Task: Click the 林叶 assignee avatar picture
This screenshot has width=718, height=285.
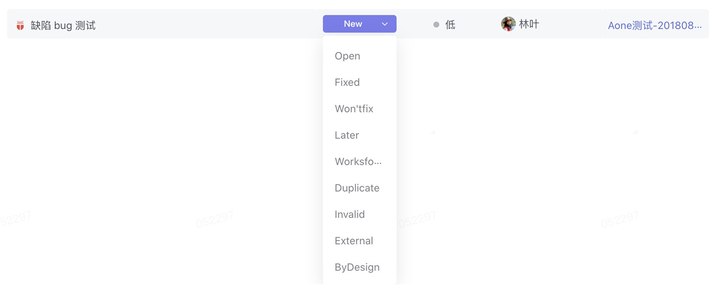Action: pyautogui.click(x=508, y=24)
